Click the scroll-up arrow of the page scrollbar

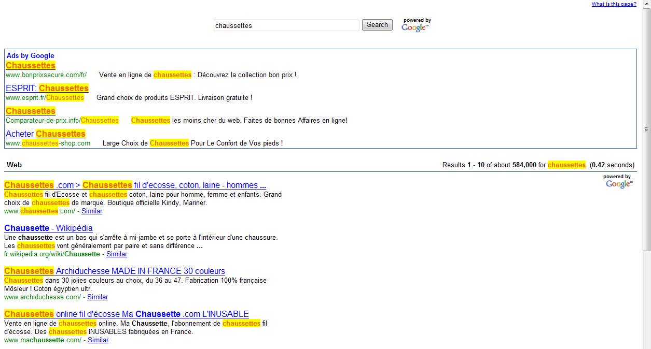pos(646,4)
